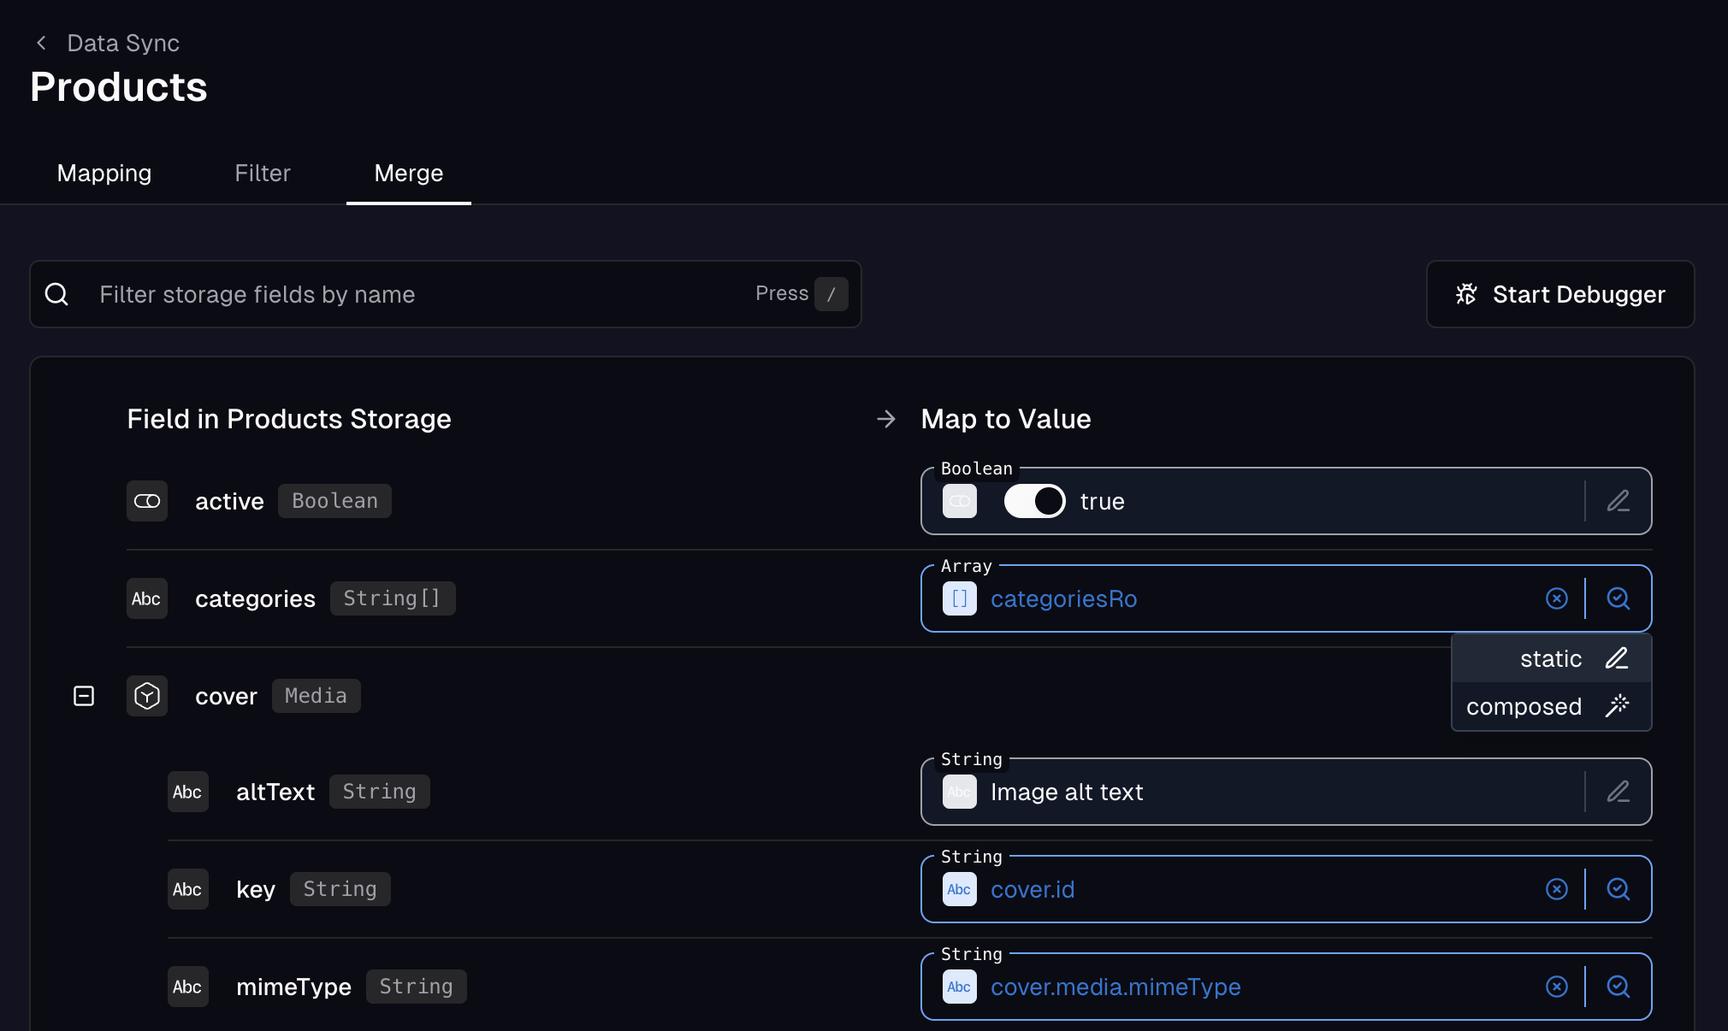Click the wand icon next to composed option

click(1619, 705)
